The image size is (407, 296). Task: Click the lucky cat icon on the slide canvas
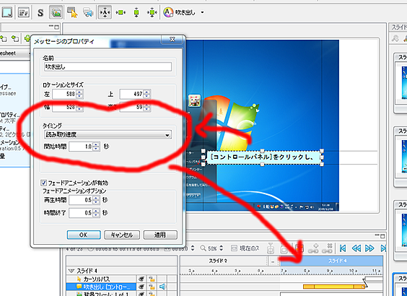coord(194,101)
